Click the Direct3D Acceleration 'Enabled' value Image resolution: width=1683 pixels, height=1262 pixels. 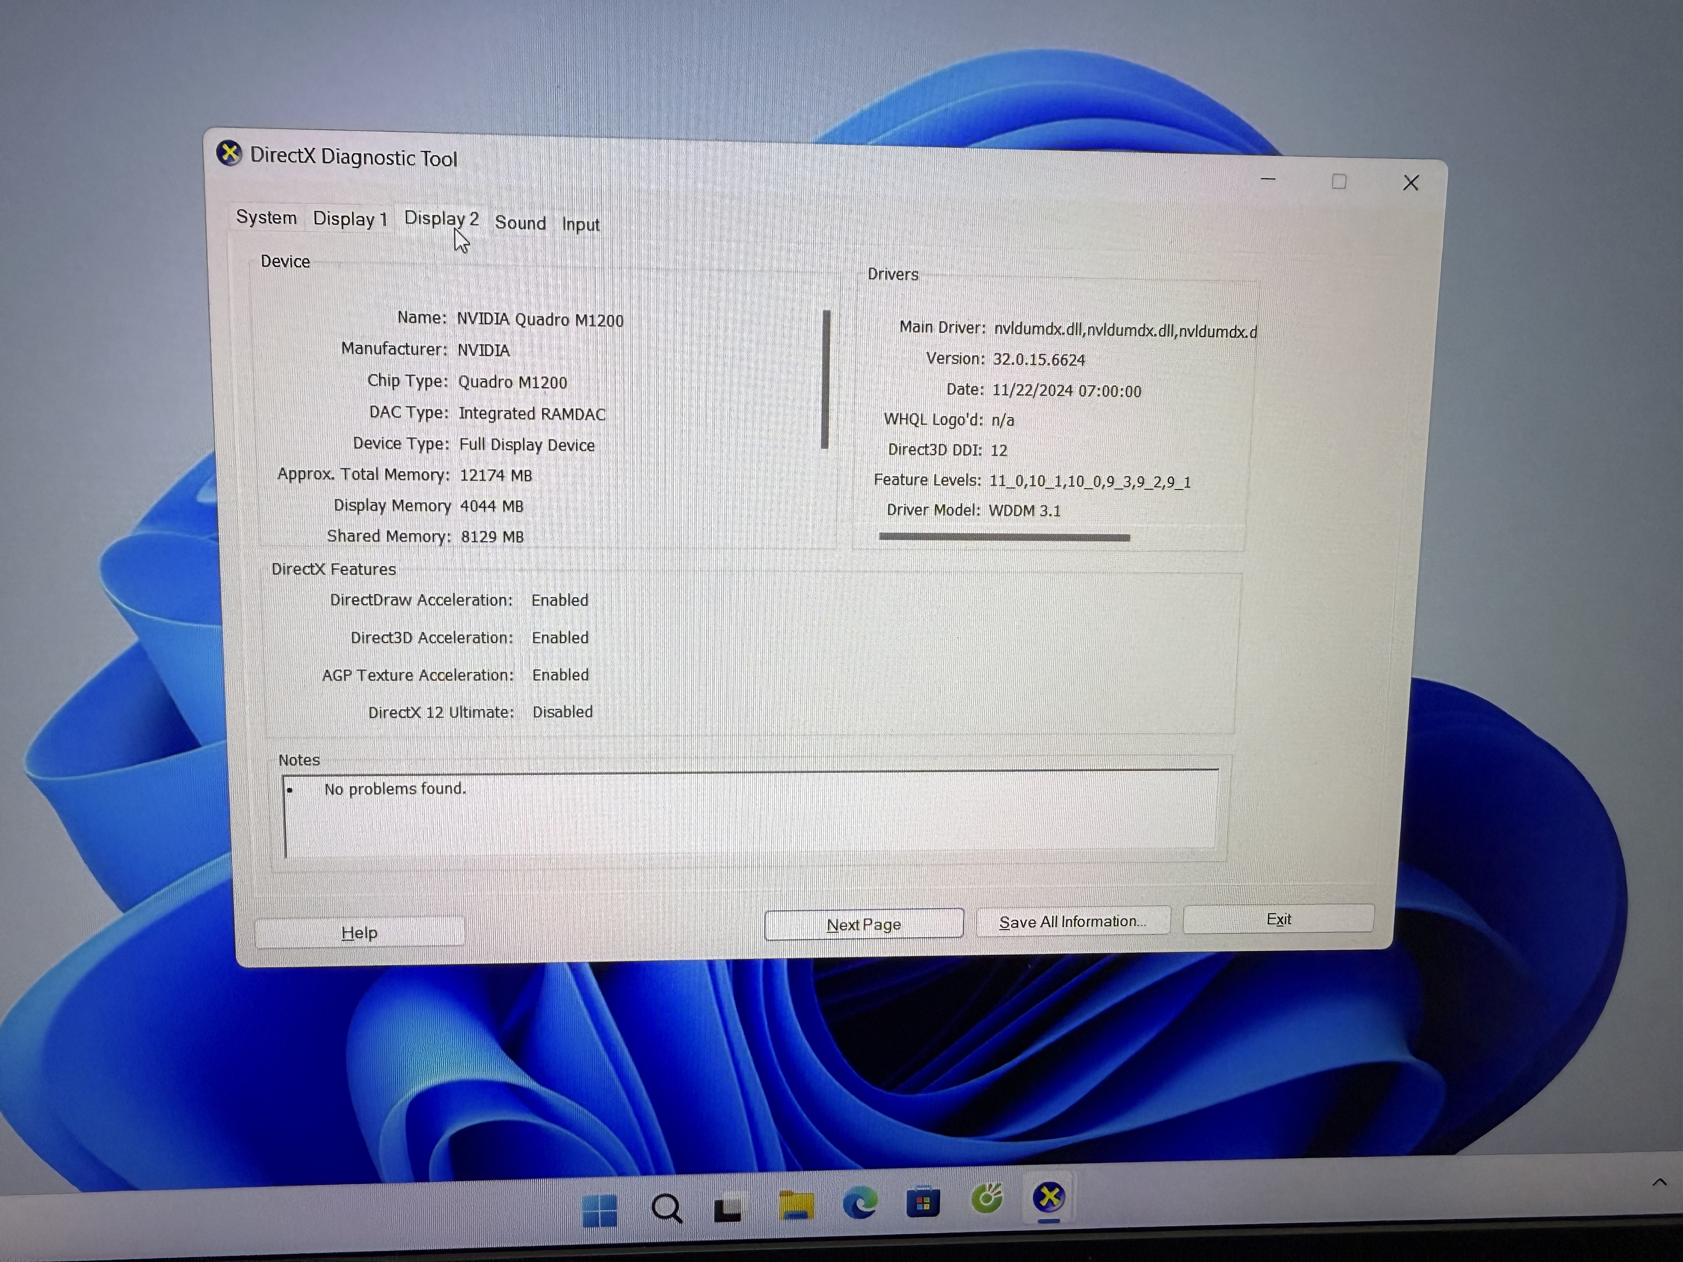pos(560,637)
